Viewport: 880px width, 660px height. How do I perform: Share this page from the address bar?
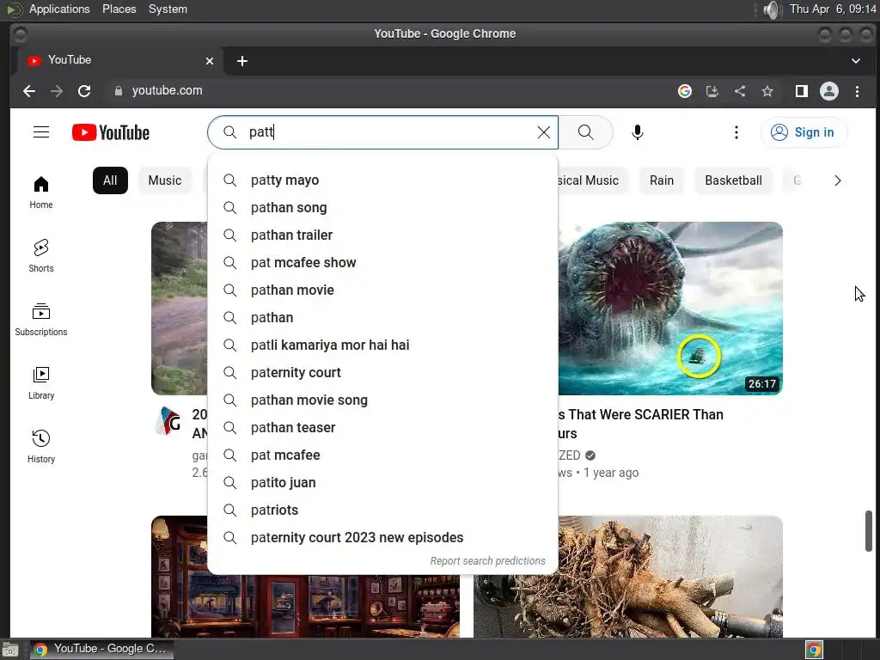pyautogui.click(x=740, y=91)
